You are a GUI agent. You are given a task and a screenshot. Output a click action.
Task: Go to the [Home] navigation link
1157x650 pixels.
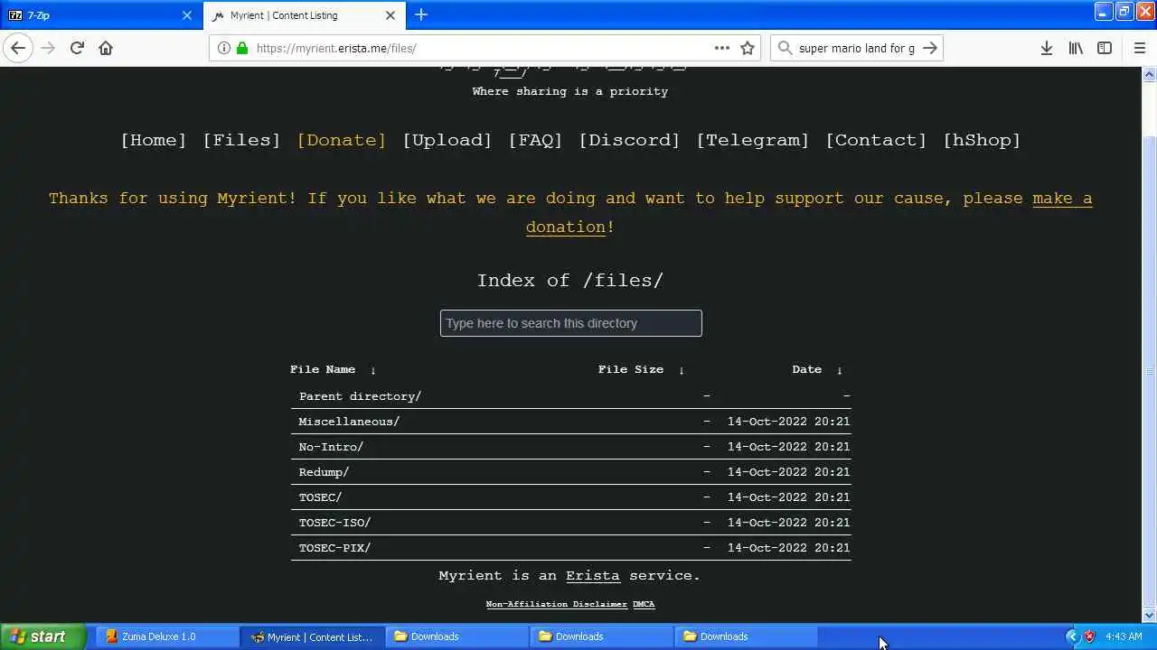tap(154, 140)
